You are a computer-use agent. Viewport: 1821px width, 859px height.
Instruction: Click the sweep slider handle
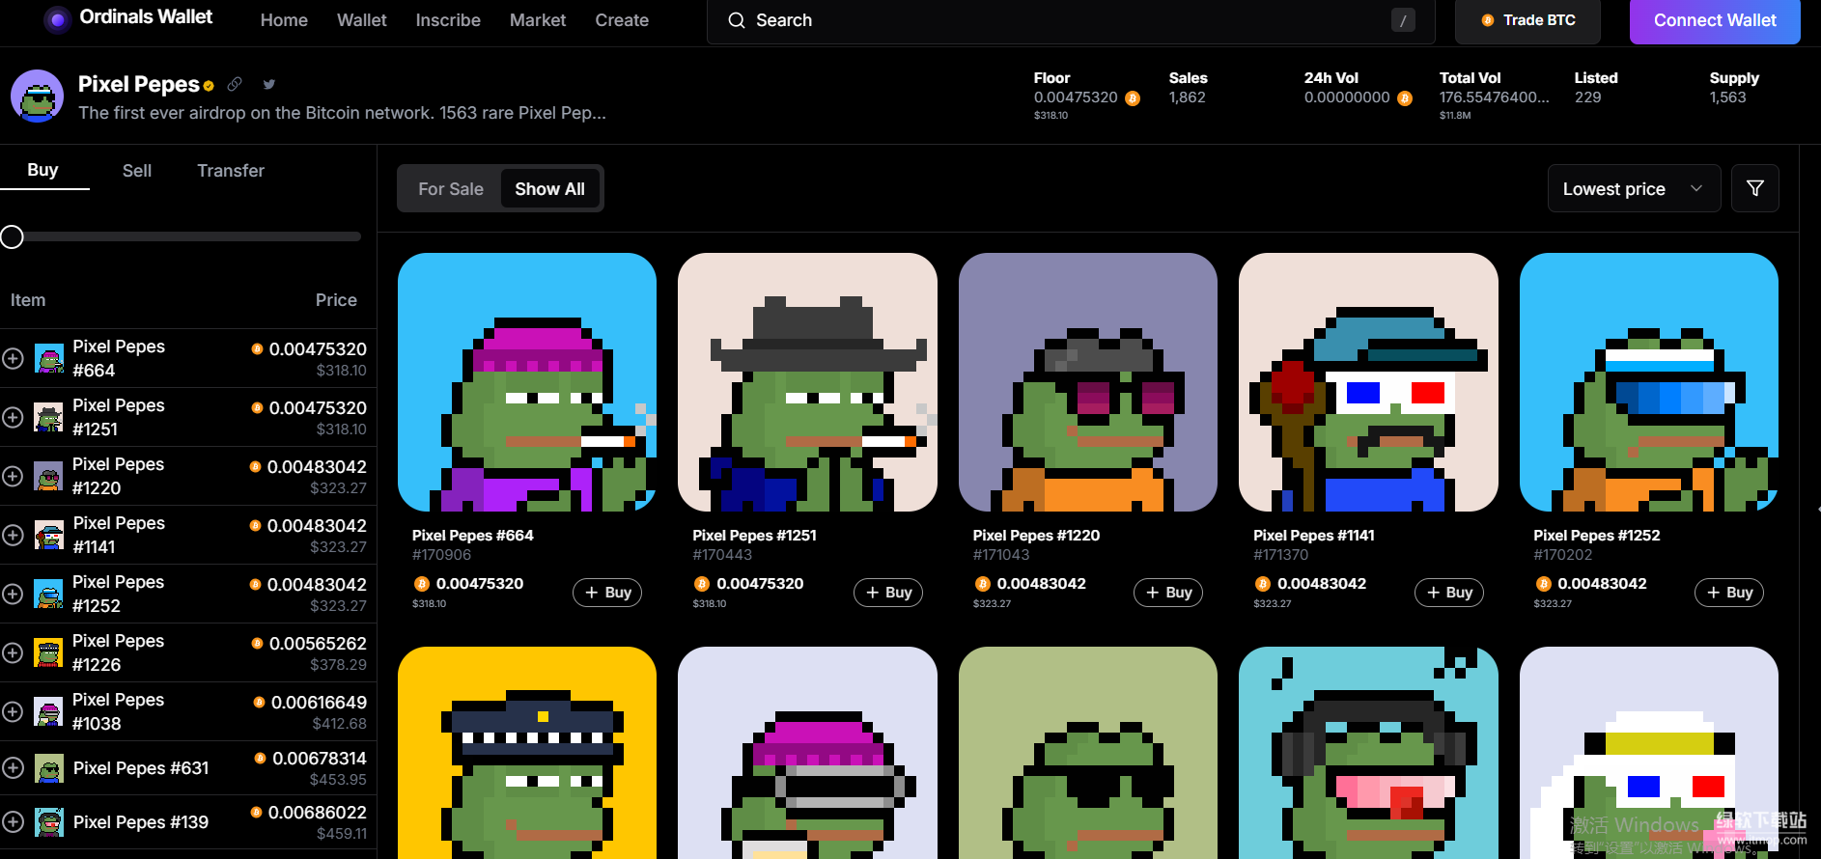pyautogui.click(x=12, y=236)
